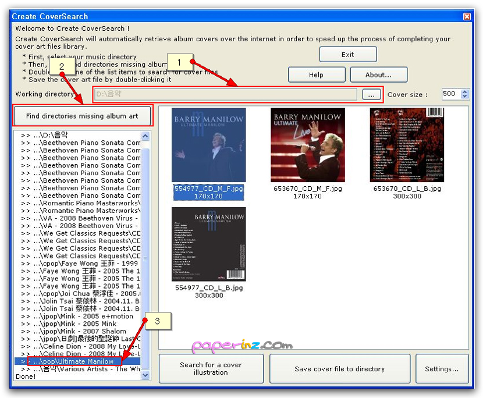483x398 pixels.
Task: Select the cpop\Joi Chua 2005 entry
Action: (77, 294)
